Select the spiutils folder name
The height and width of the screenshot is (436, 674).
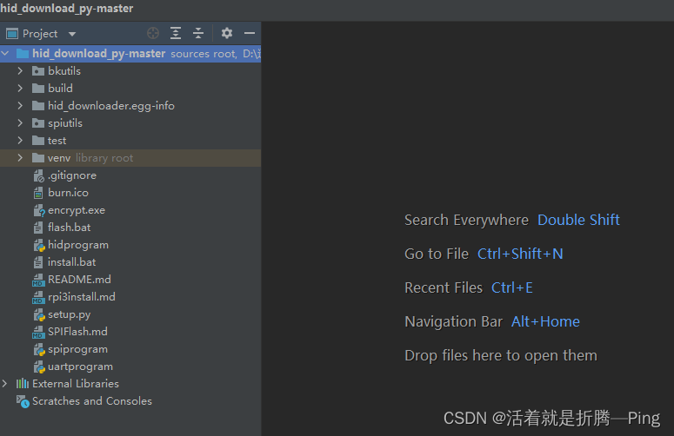65,123
